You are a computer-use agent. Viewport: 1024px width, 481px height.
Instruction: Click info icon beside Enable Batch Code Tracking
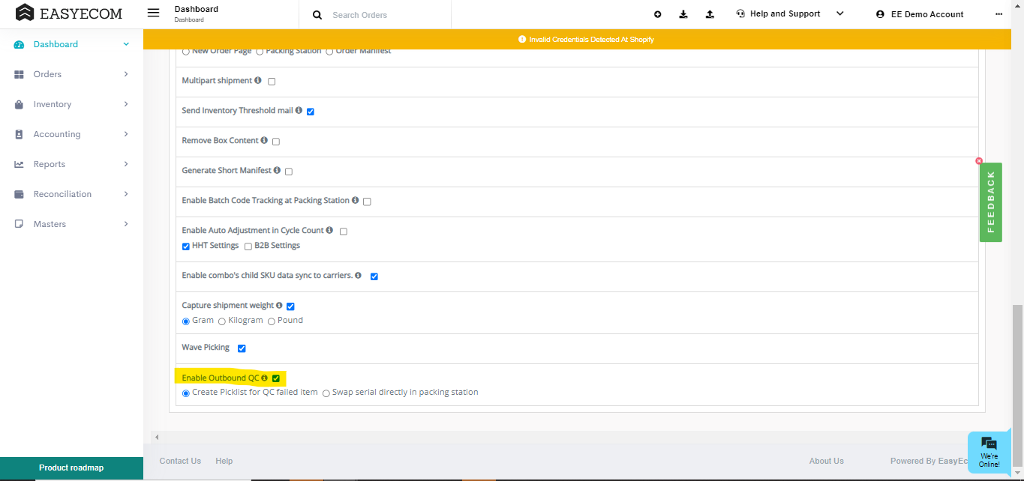click(x=356, y=200)
